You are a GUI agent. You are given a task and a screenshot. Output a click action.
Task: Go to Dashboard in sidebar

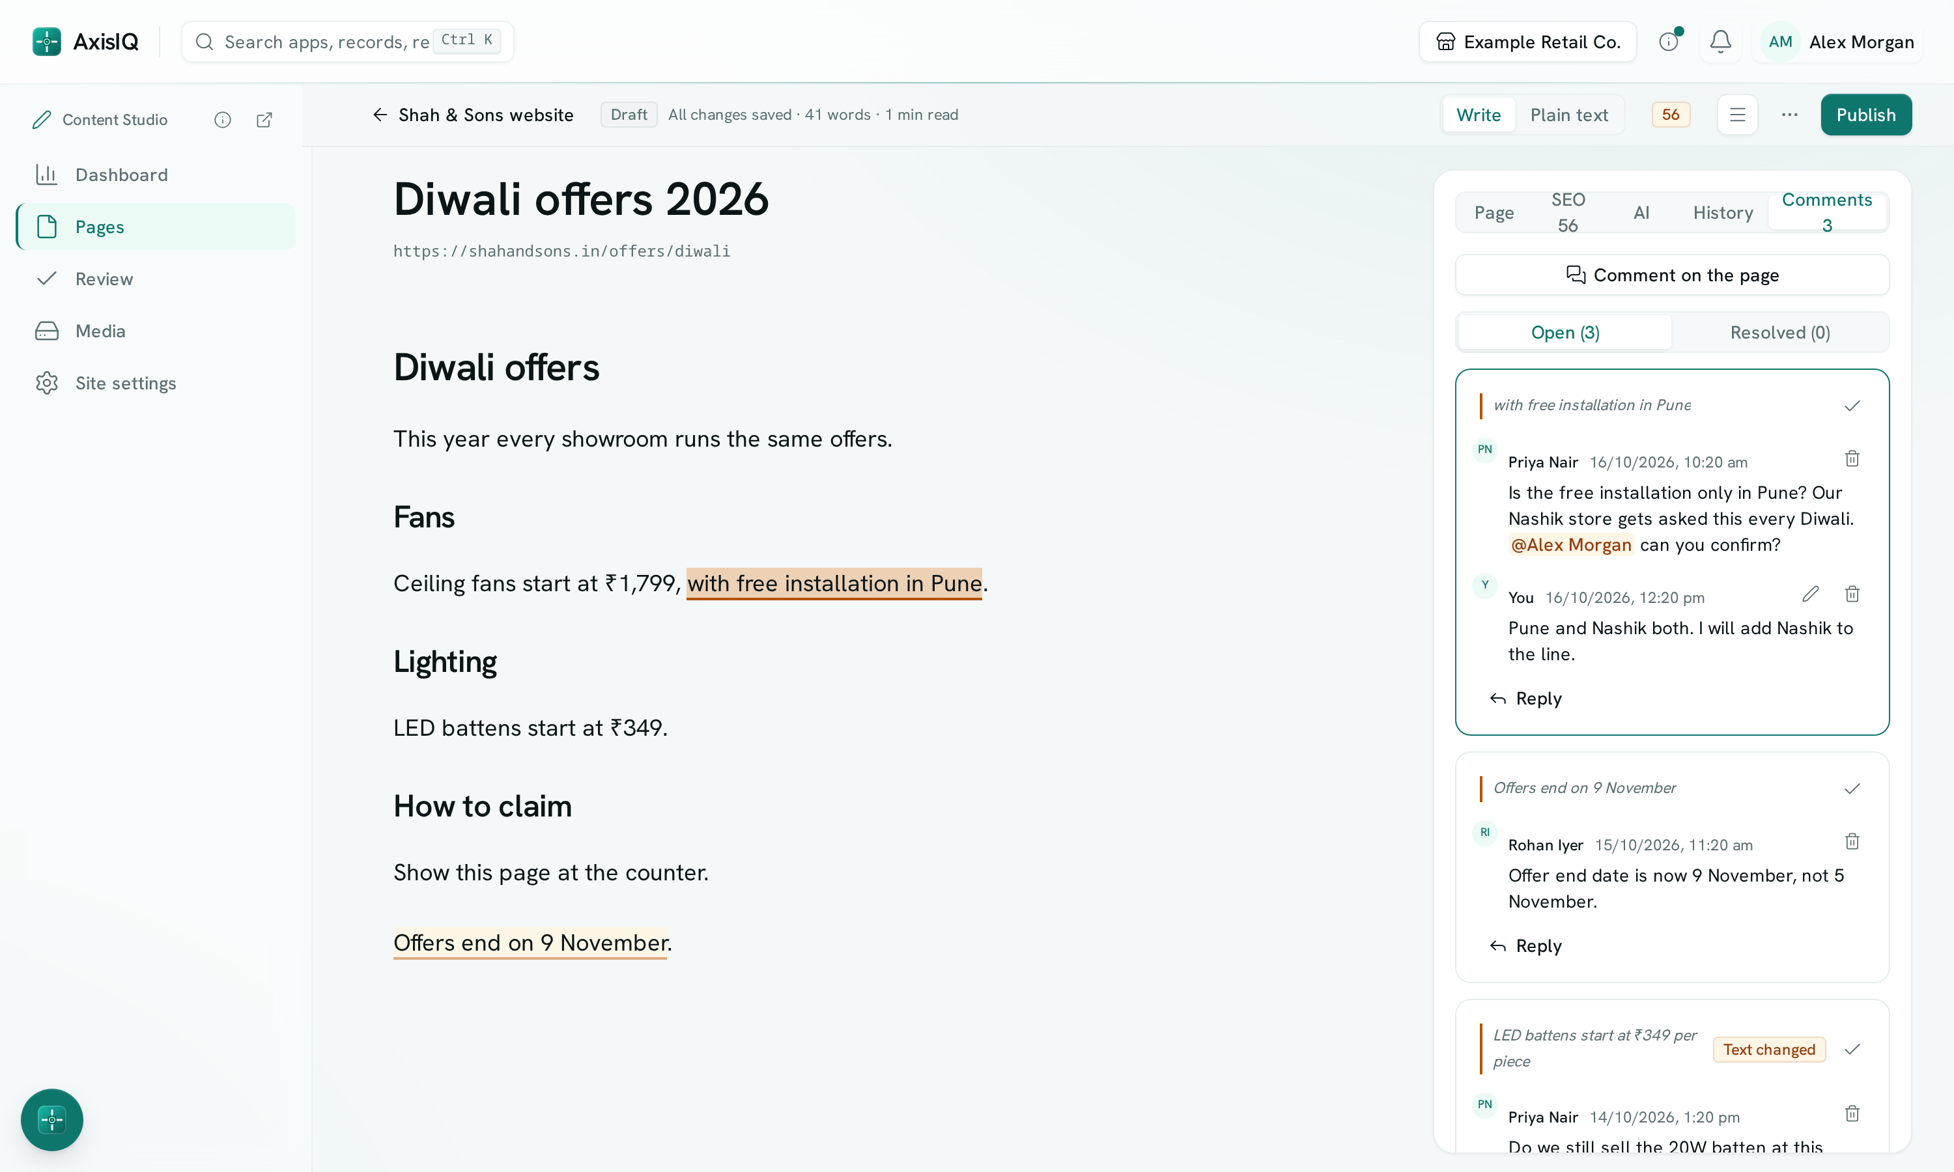[156, 174]
